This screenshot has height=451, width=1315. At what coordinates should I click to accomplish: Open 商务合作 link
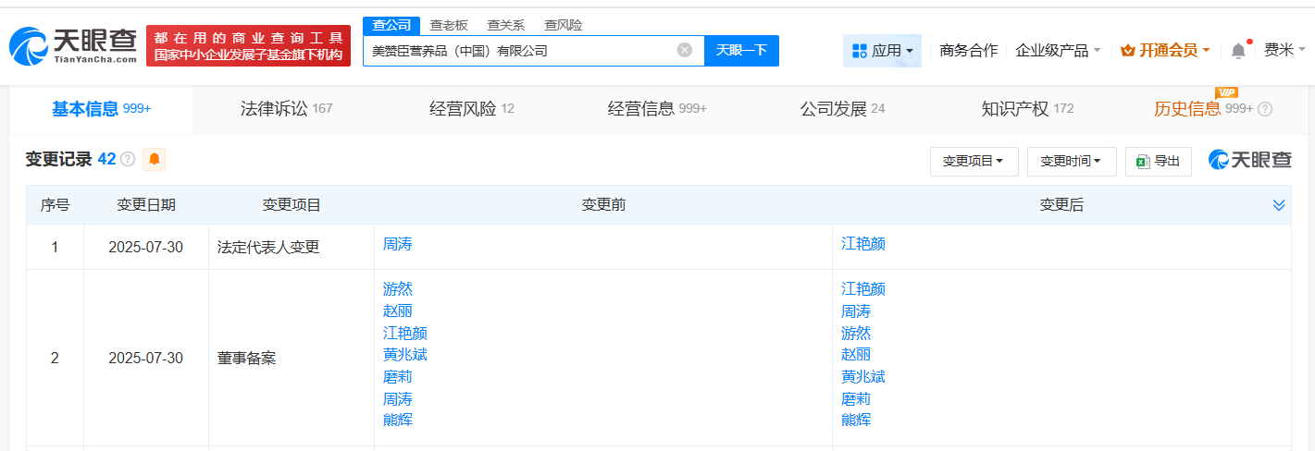click(968, 51)
